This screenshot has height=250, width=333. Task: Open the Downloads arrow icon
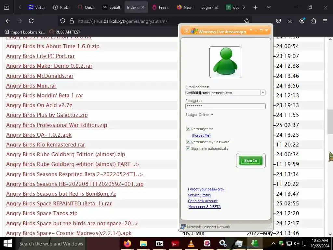[x=290, y=21]
